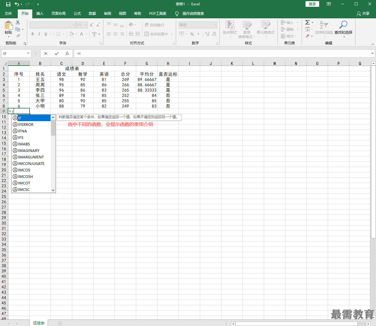
Task: Open the number format dropdown (常规)
Action: (215, 25)
